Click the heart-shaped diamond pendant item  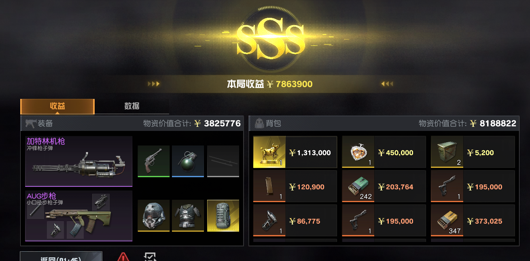pos(358,152)
